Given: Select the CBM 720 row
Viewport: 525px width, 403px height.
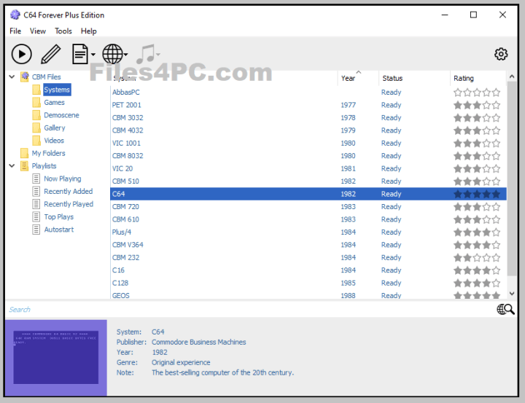Looking at the screenshot, I should [308, 207].
